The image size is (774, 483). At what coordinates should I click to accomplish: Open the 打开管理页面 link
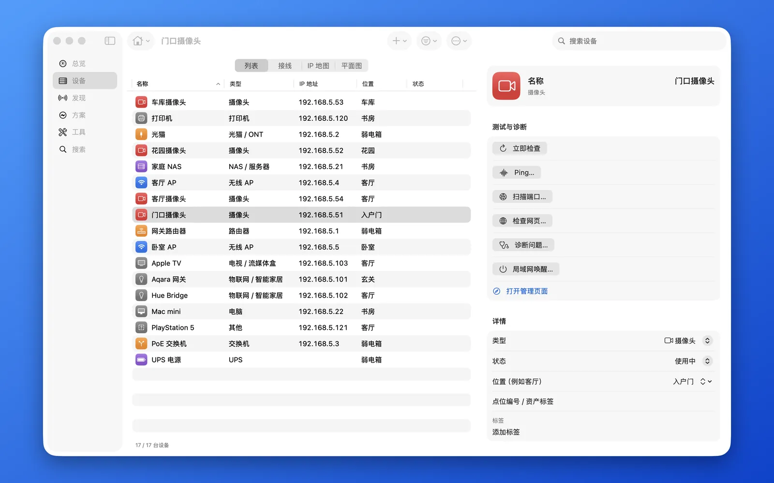[521, 291]
